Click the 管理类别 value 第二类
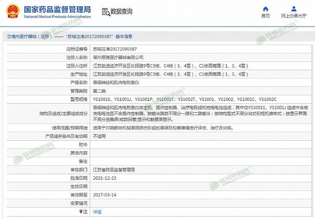This screenshot has height=219, width=315. click(99, 91)
